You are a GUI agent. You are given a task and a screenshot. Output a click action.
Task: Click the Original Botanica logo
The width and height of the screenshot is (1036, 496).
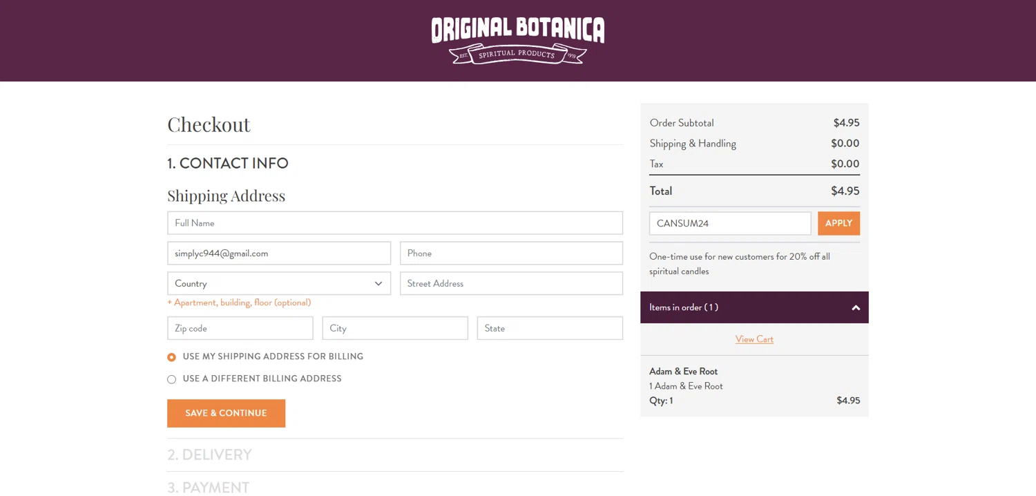(518, 40)
